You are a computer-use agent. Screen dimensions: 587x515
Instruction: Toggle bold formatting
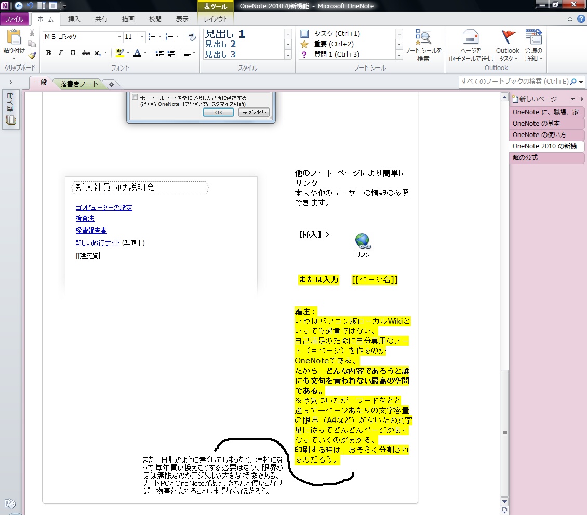click(x=48, y=53)
